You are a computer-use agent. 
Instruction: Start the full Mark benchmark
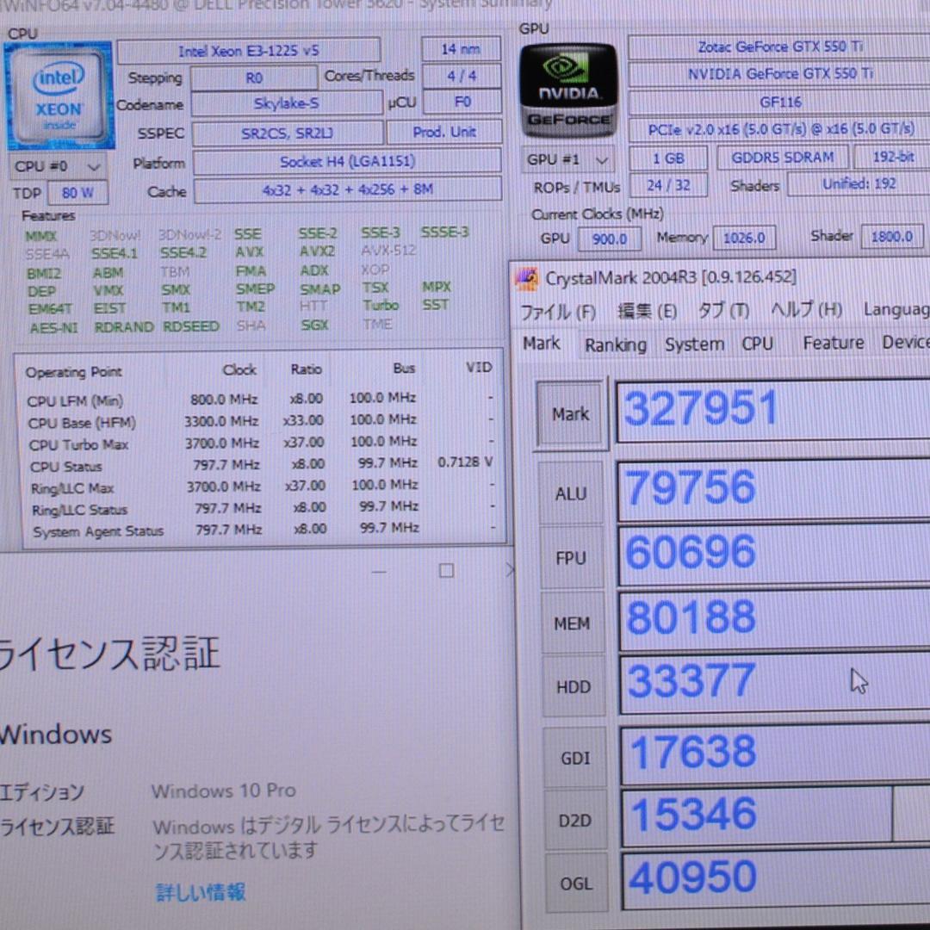(570, 413)
